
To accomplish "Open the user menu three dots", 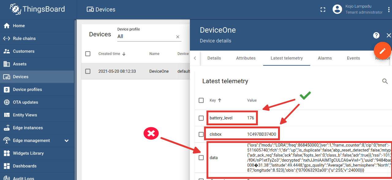I will tap(389, 9).
